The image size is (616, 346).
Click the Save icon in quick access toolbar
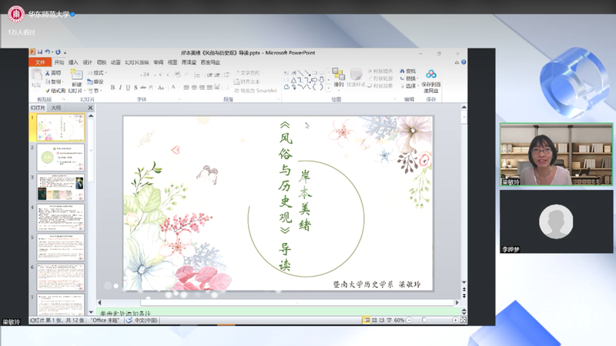pyautogui.click(x=38, y=52)
